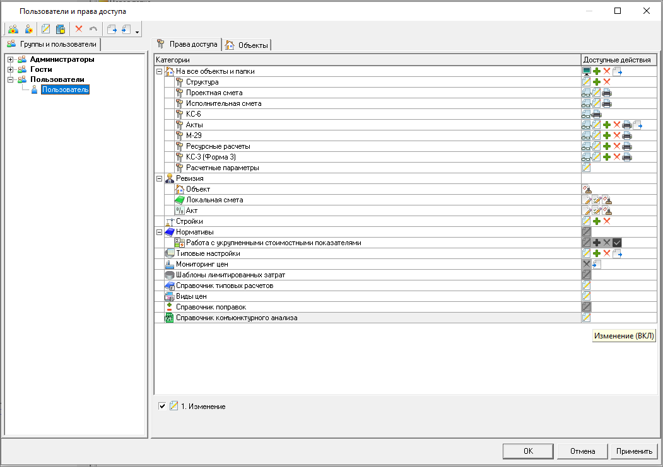Image resolution: width=663 pixels, height=467 pixels.
Task: Switch to the Объекты tab
Action: tap(247, 45)
